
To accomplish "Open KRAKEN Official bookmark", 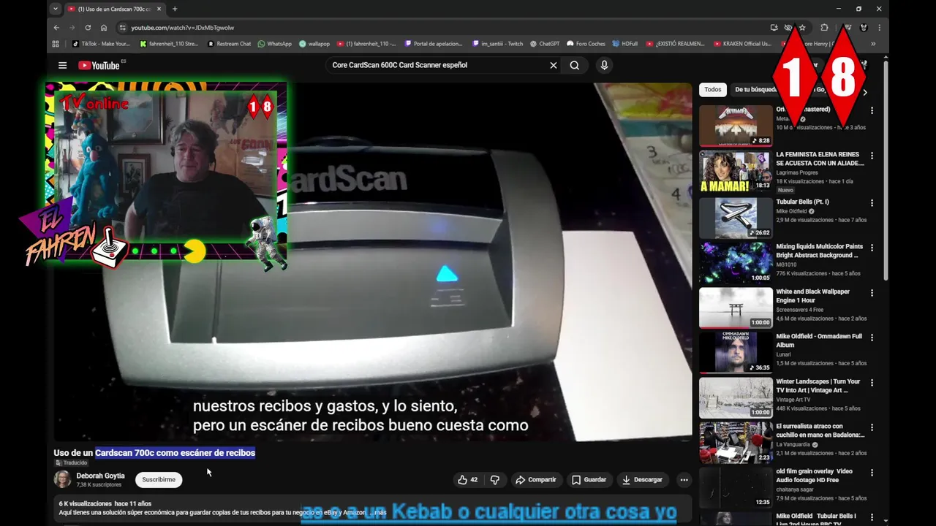I will tap(741, 44).
